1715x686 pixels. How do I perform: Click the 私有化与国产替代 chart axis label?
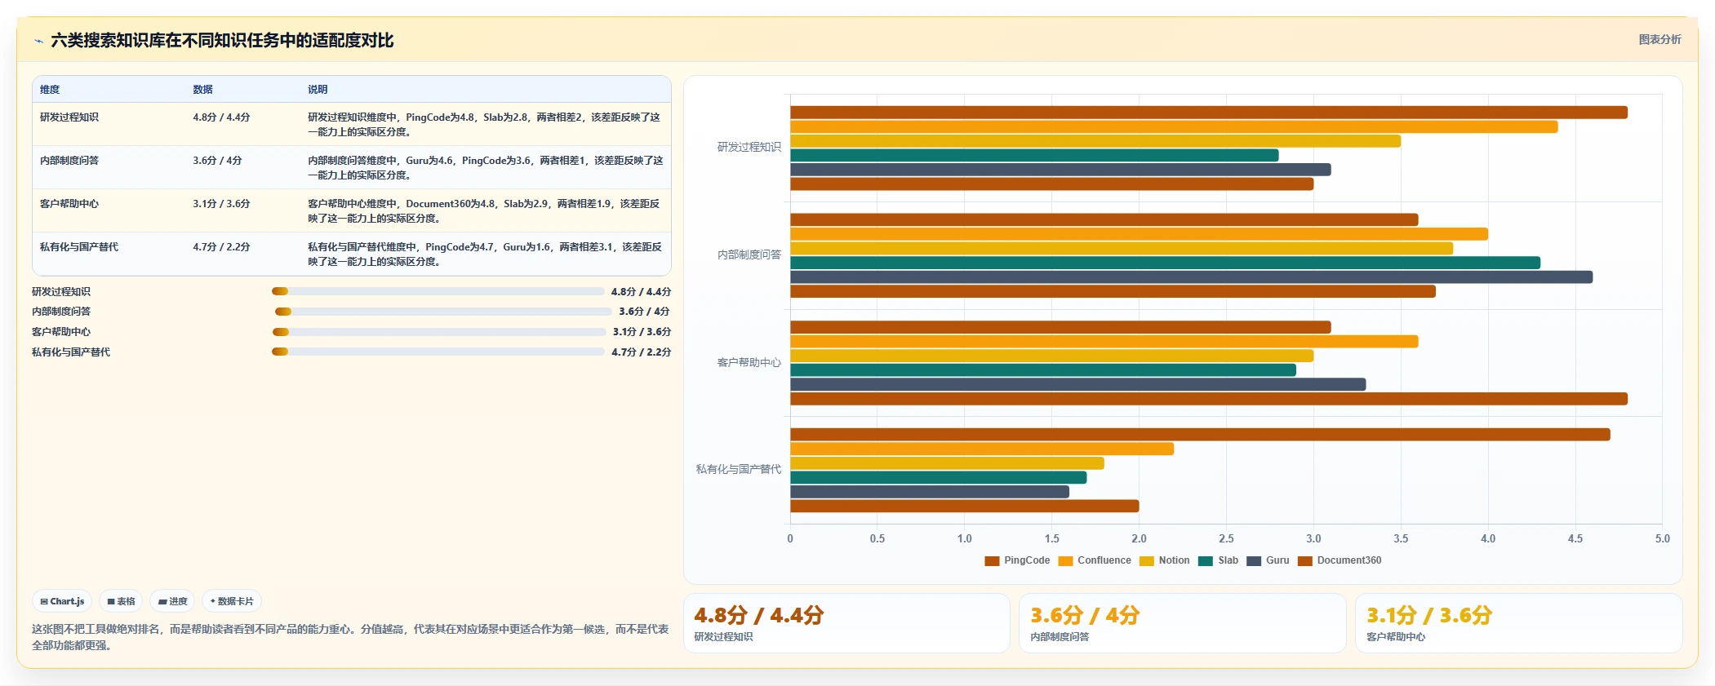click(739, 470)
